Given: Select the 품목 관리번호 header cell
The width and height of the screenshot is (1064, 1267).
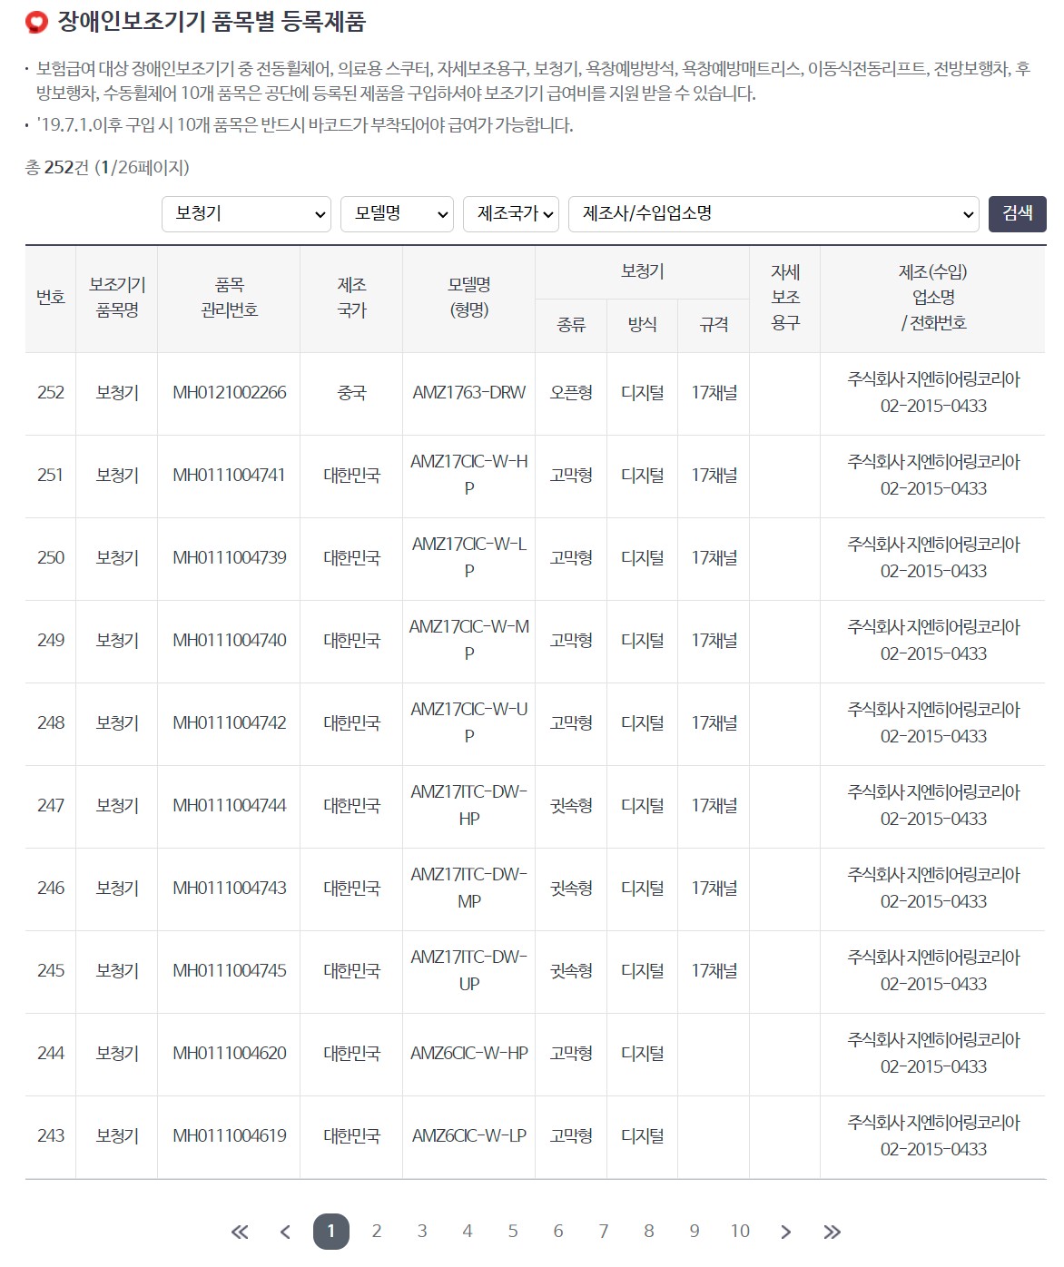Looking at the screenshot, I should click(229, 299).
